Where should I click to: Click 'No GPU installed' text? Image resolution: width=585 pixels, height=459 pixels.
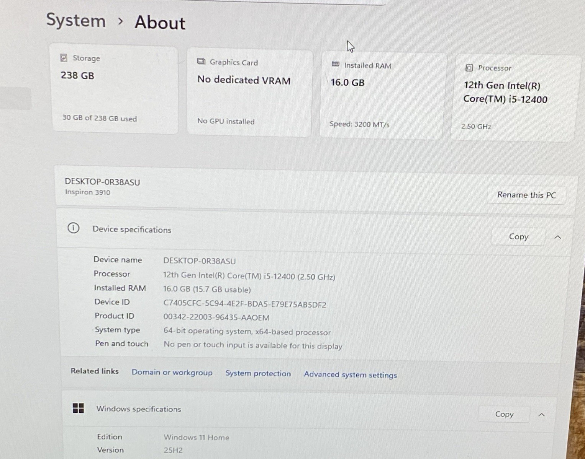coord(226,121)
